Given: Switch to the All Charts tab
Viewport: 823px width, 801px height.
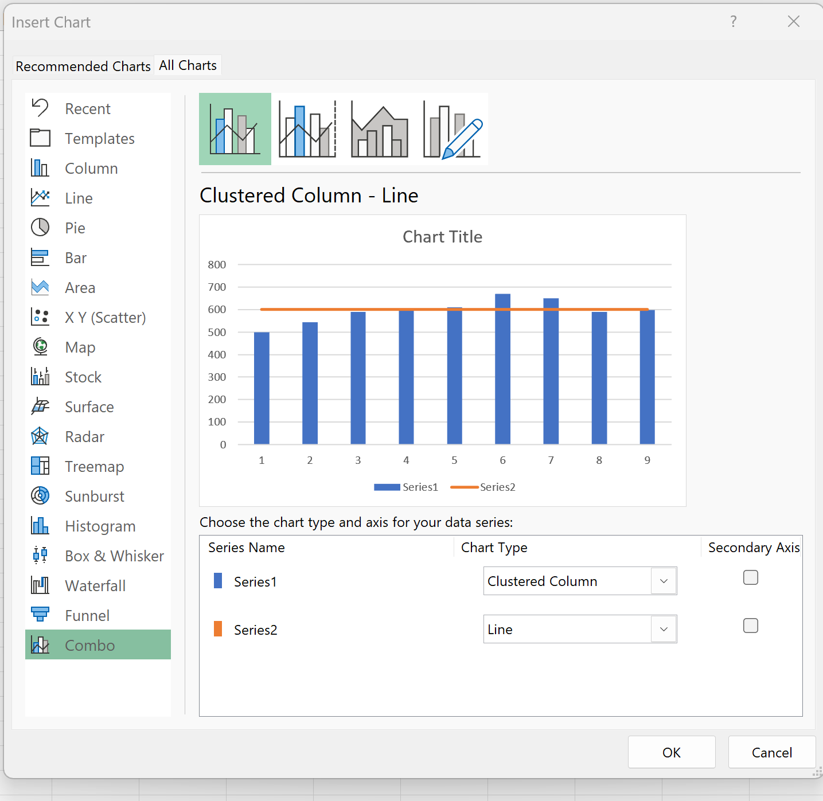Looking at the screenshot, I should (188, 66).
